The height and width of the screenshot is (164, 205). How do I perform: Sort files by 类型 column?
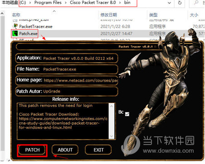[153, 15]
